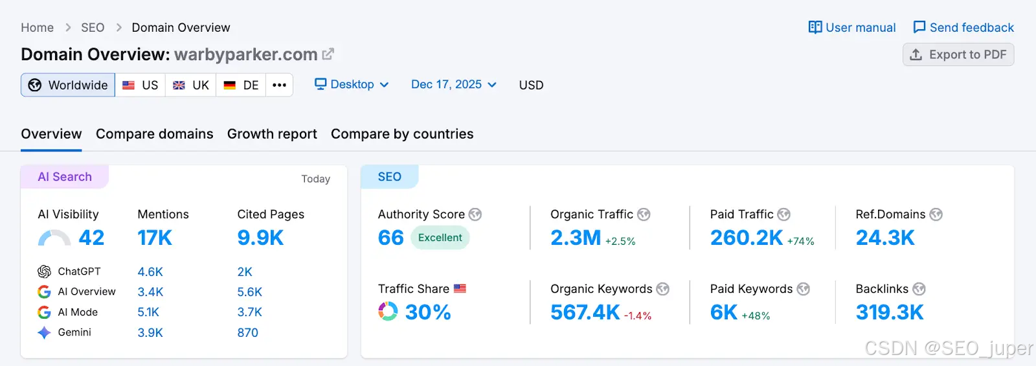This screenshot has height=366, width=1036.
Task: Click Backlinks value 319.3K
Action: (890, 312)
